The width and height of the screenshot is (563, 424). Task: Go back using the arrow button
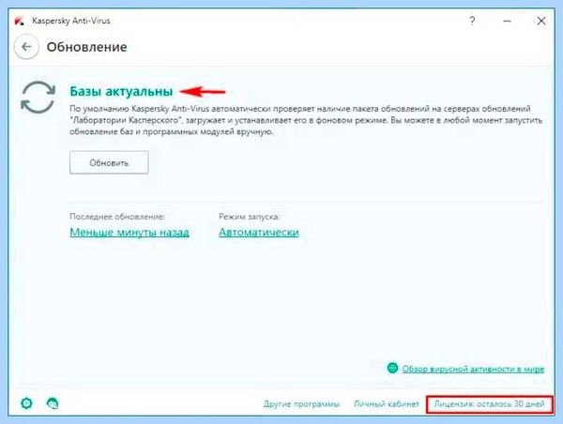click(x=26, y=47)
